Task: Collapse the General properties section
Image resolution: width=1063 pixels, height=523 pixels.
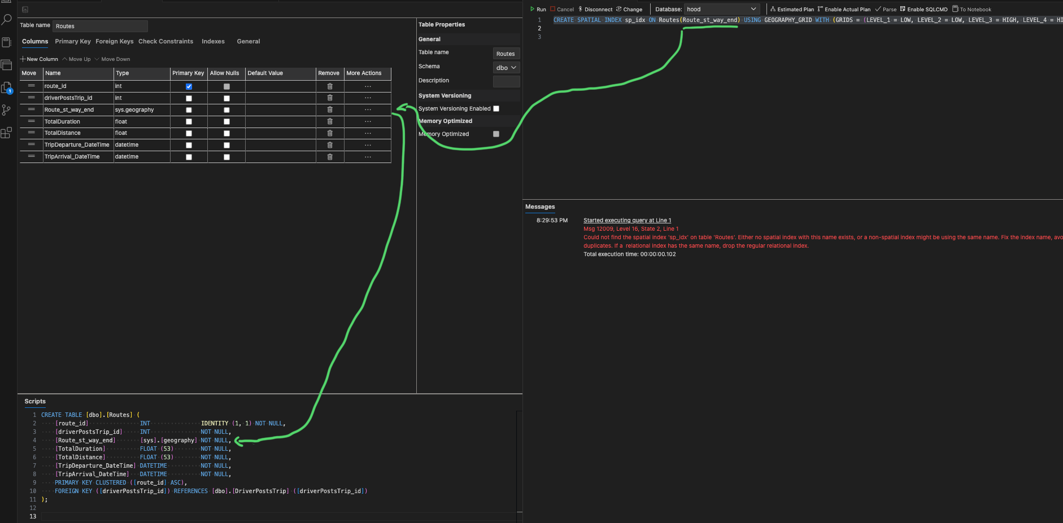Action: [x=469, y=39]
